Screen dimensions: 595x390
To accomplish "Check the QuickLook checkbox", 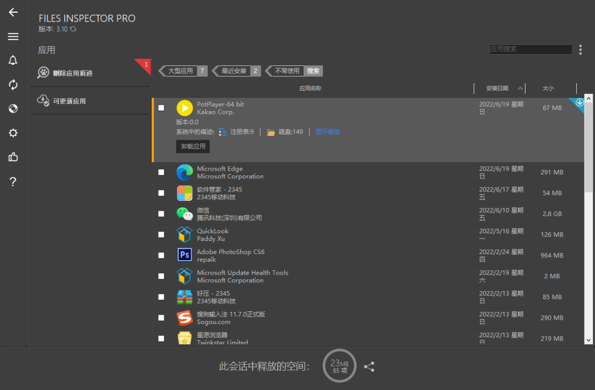I will [161, 235].
